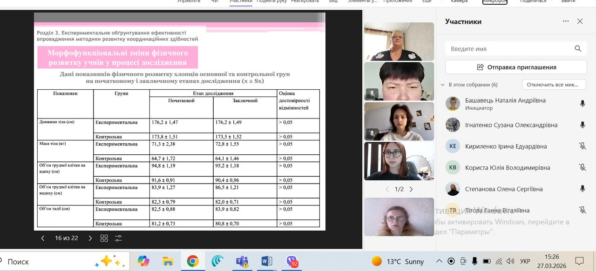Open Viber with 92 badge in taskbar
This screenshot has width=596, height=271.
[291, 261]
